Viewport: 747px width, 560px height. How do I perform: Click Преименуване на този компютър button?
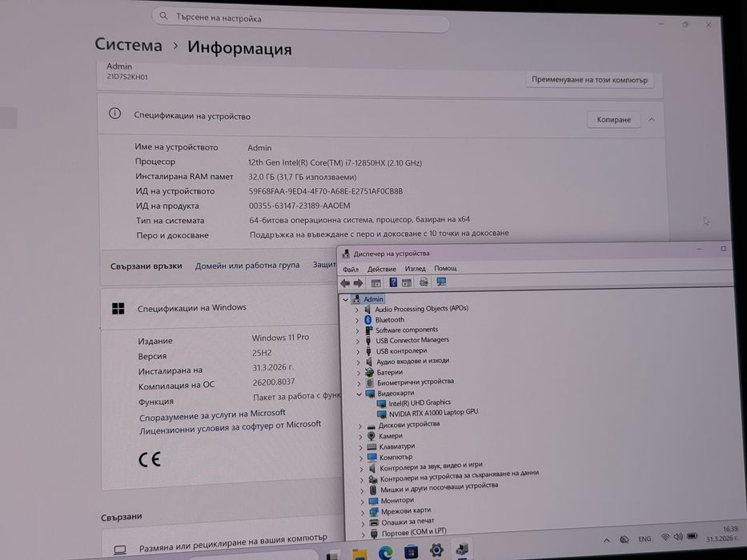pos(589,80)
